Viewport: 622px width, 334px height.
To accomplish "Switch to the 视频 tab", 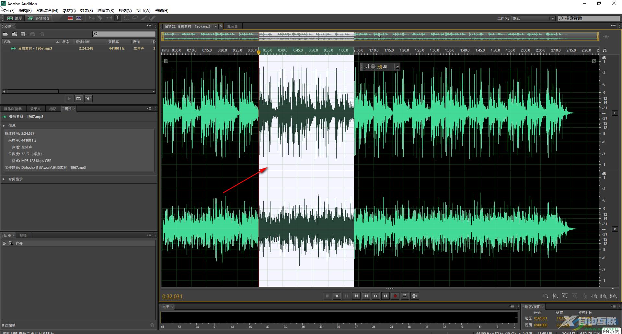I will (x=23, y=236).
